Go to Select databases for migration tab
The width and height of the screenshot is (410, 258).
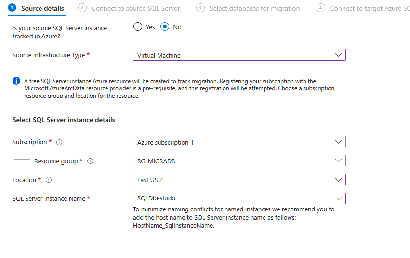254,8
